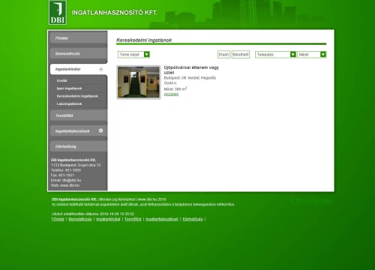The width and height of the screenshot is (375, 270).
Task: Click the Méret: 386 m² text
Action: [x=175, y=88]
